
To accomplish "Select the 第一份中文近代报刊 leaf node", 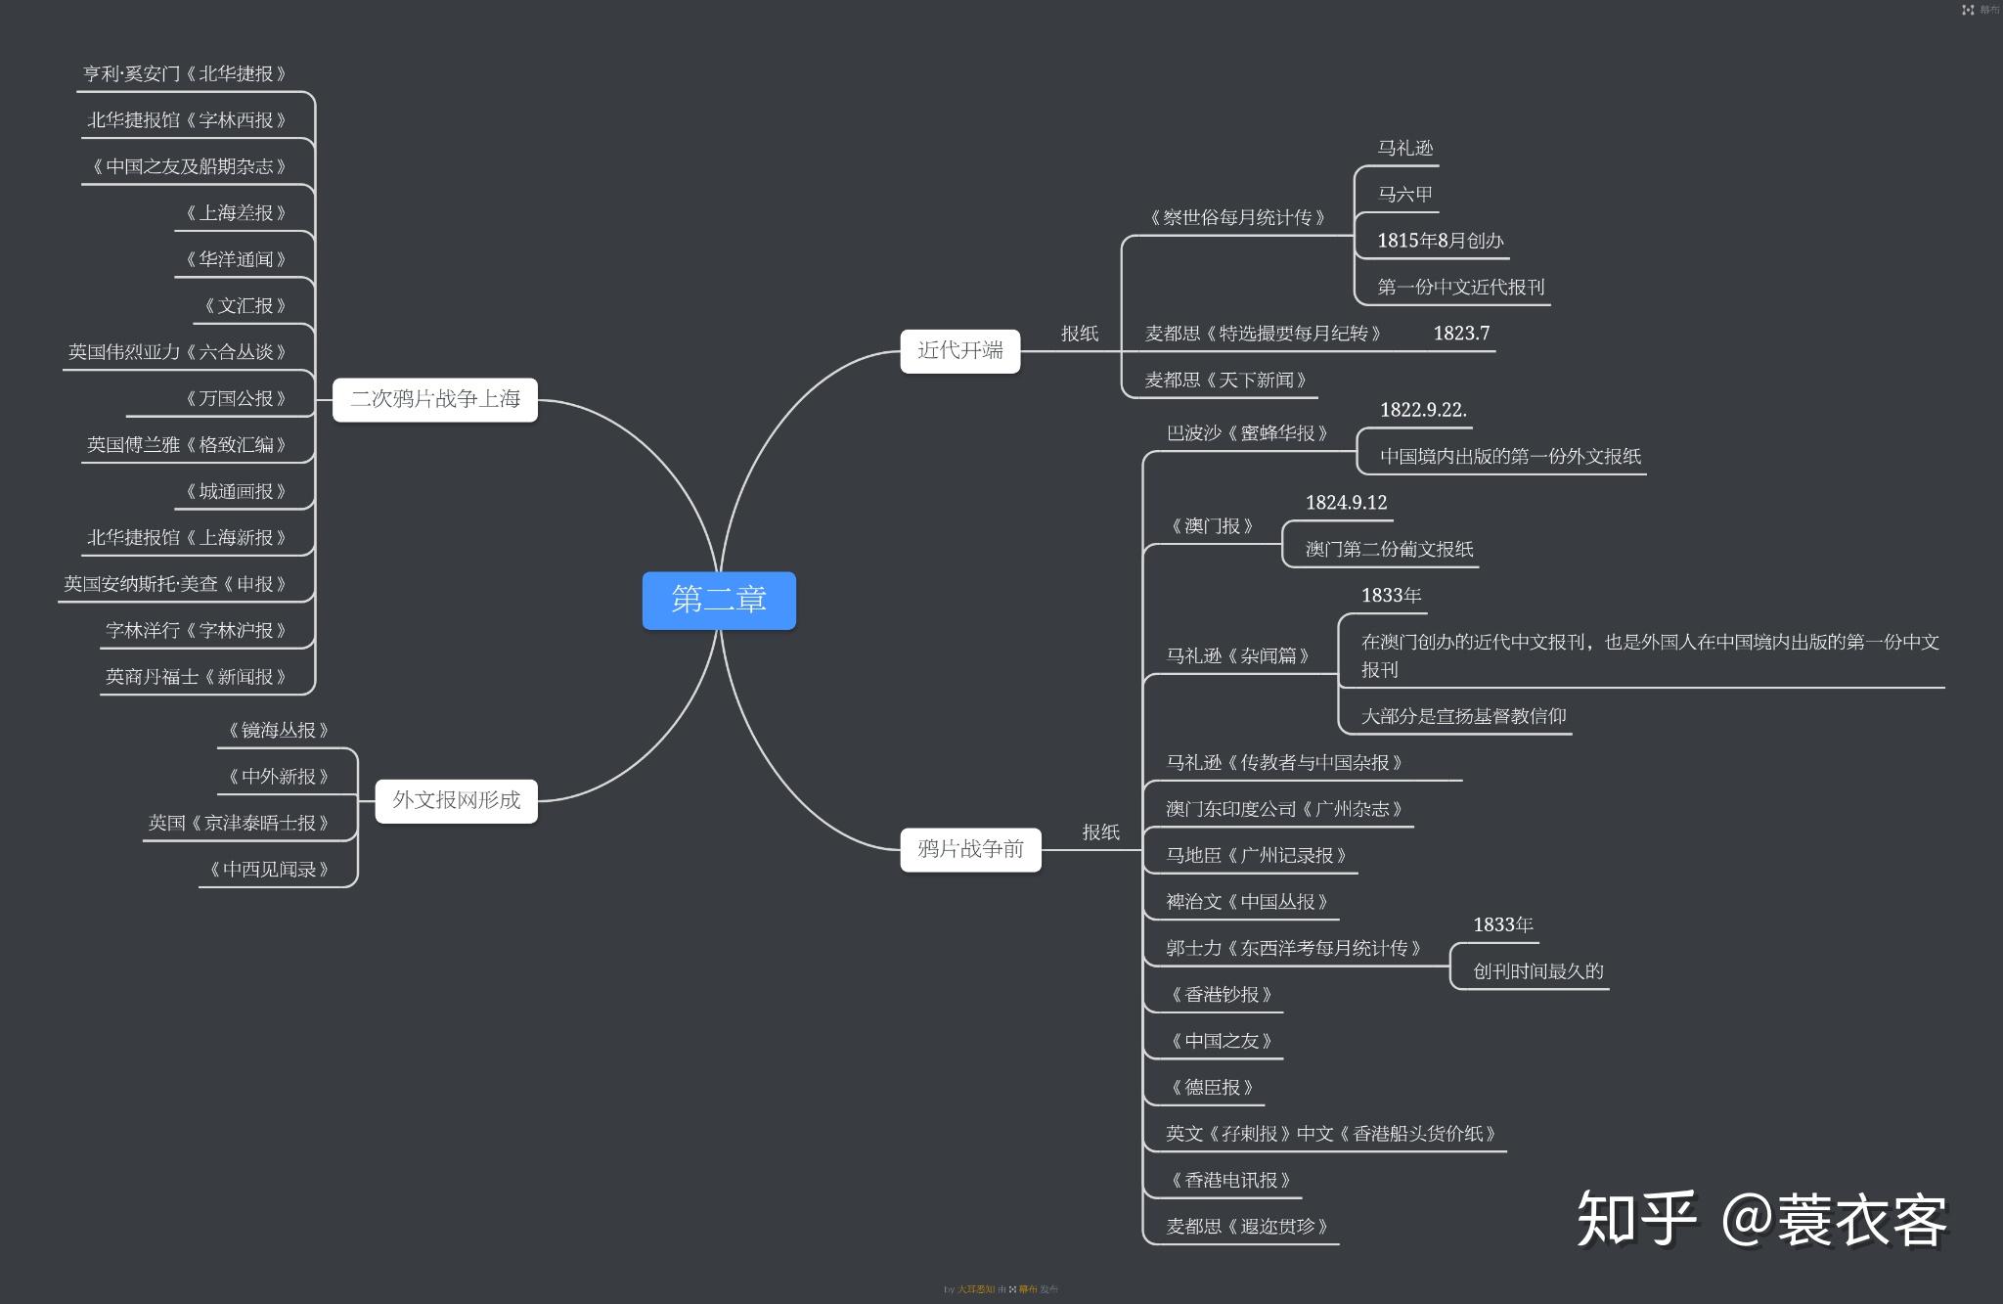I will point(1461,288).
